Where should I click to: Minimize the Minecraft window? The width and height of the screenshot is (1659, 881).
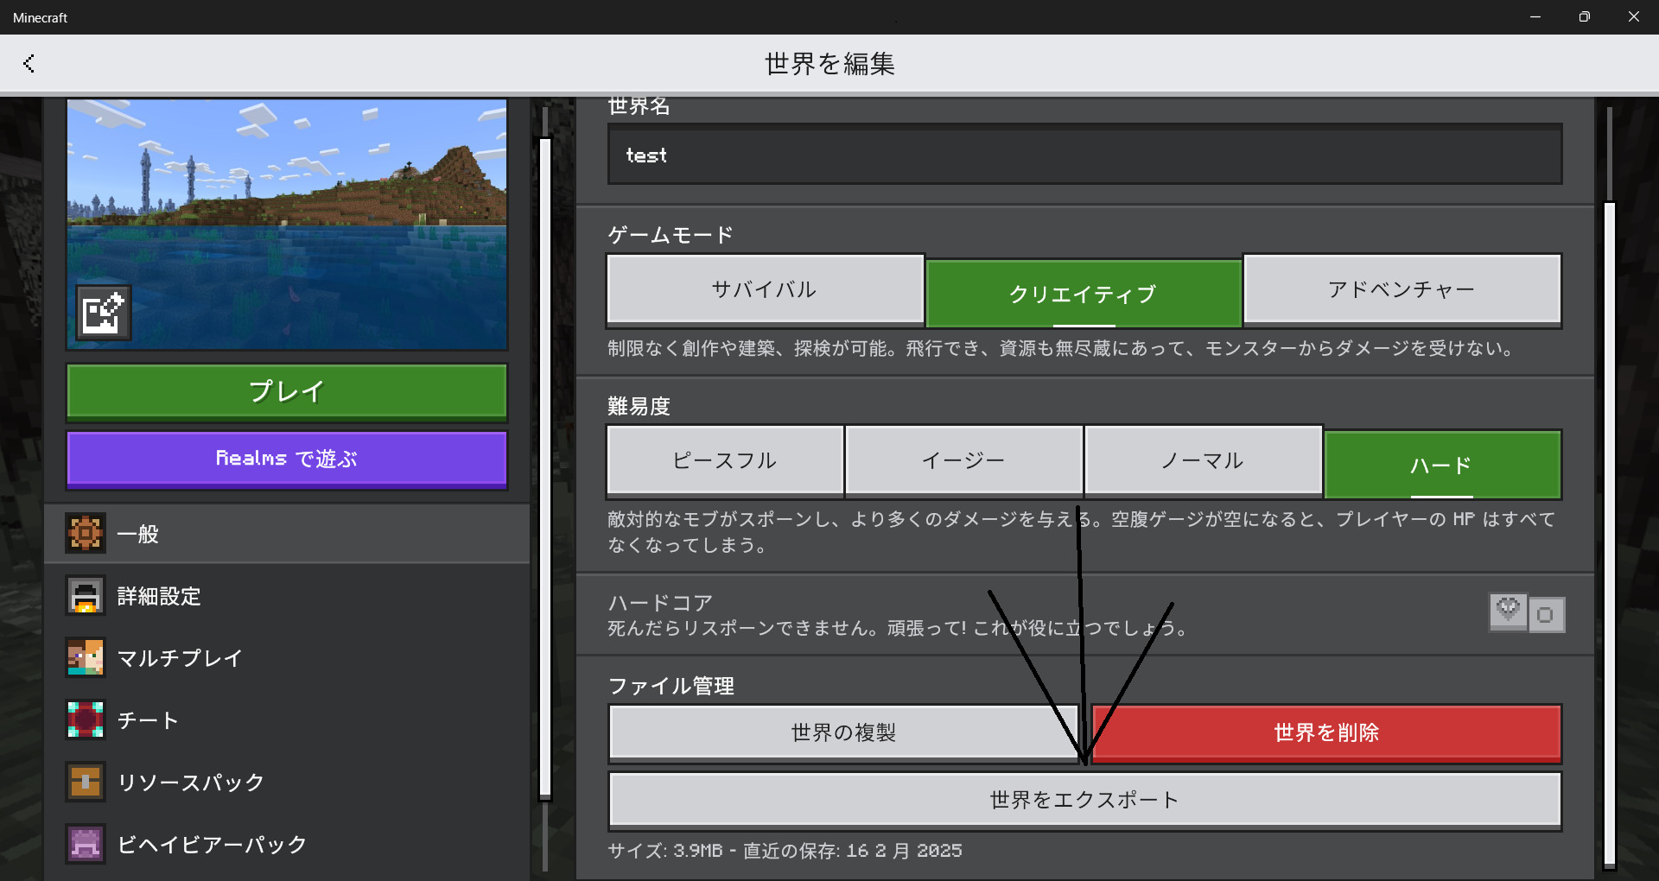click(1535, 17)
